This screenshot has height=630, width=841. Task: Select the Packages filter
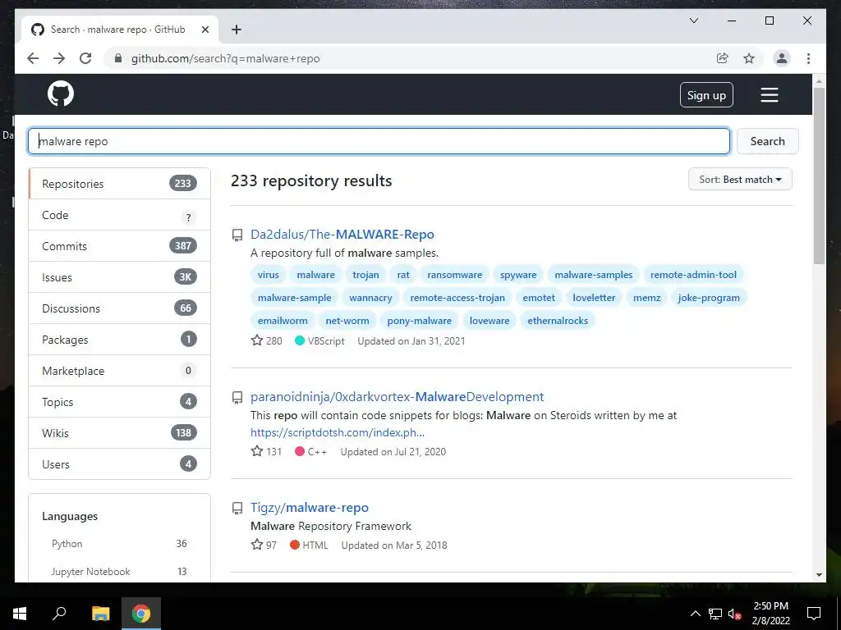[120, 340]
